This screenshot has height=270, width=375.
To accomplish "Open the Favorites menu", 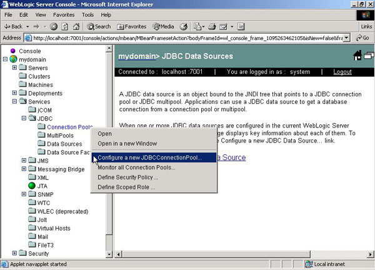I will click(x=64, y=15).
